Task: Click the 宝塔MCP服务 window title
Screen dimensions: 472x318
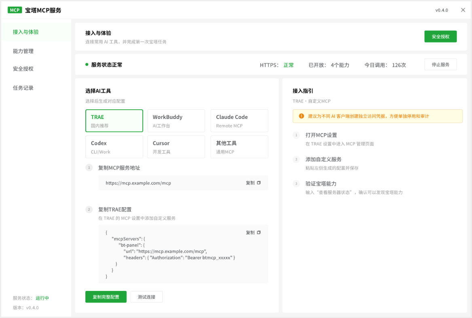Action: tap(43, 10)
